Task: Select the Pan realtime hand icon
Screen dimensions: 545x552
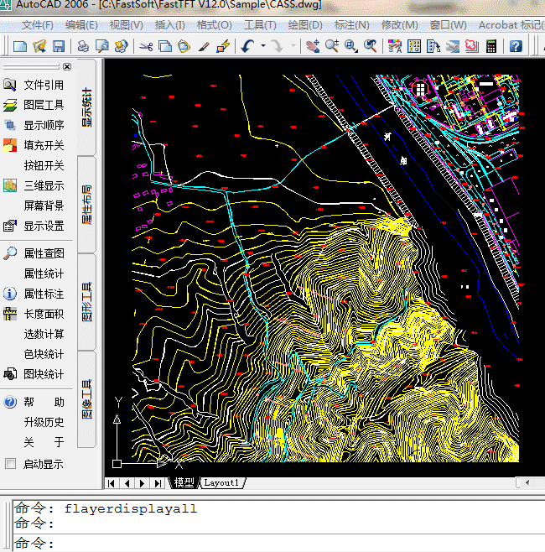Action: pos(313,46)
